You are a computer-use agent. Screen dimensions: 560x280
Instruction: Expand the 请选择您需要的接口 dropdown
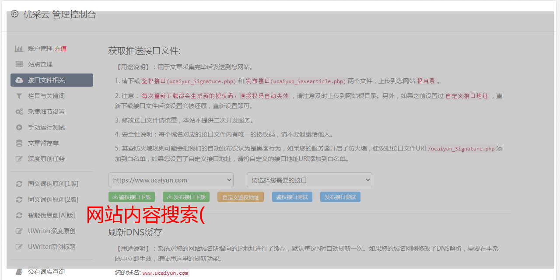click(x=309, y=180)
